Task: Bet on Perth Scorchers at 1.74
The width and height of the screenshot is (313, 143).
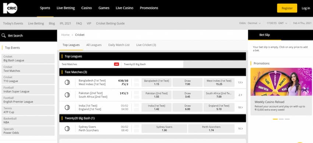Action: pyautogui.click(x=211, y=128)
